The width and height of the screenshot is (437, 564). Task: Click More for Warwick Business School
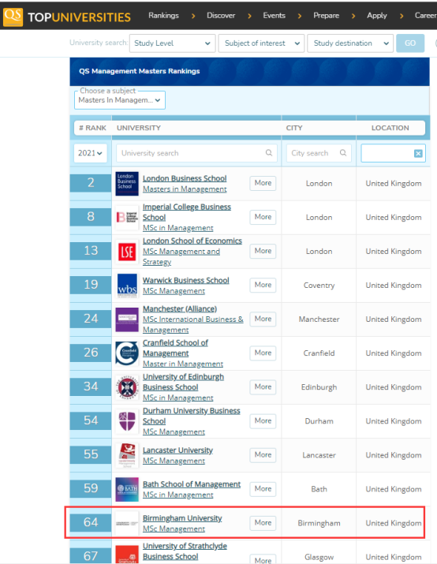tap(263, 285)
